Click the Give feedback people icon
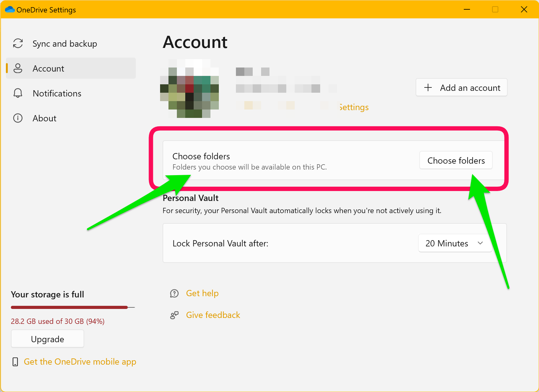This screenshot has width=539, height=392. [x=174, y=315]
